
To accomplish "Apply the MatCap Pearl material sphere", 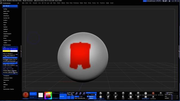I will click(x=146, y=97).
